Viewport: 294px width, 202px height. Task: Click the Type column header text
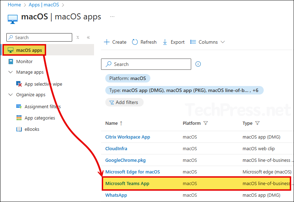click(247, 123)
